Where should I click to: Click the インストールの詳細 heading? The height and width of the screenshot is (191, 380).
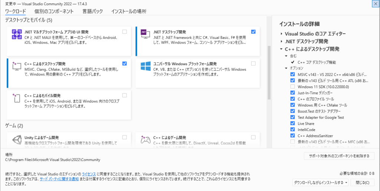tap(299, 24)
